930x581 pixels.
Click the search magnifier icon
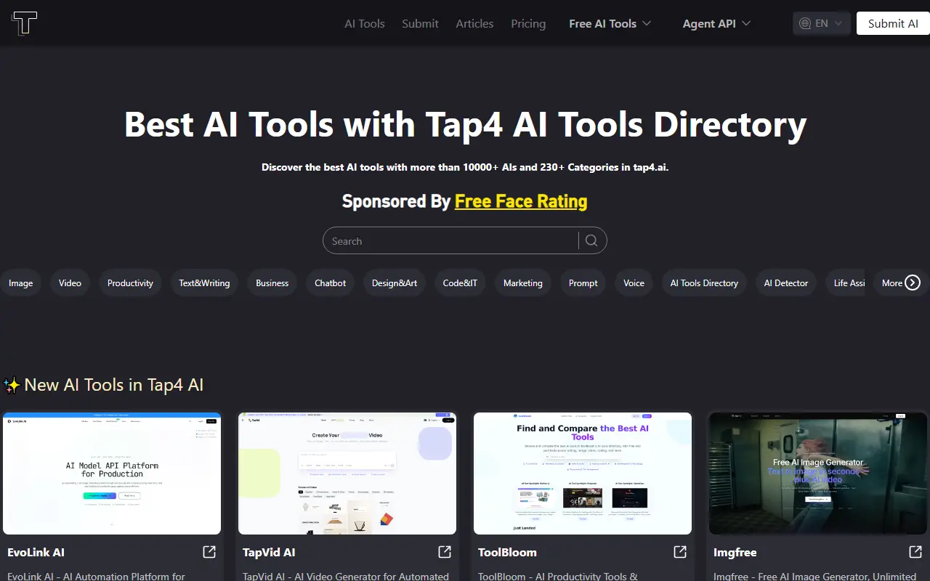pyautogui.click(x=591, y=241)
